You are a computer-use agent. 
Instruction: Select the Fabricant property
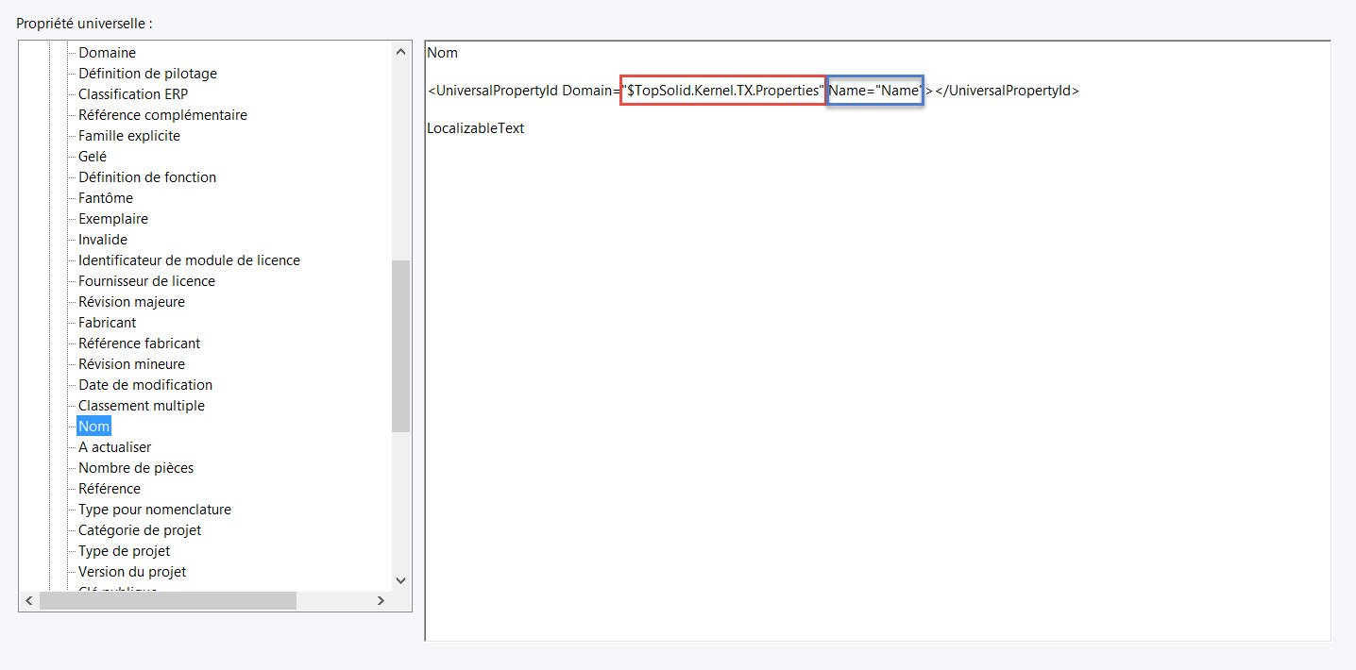(107, 323)
